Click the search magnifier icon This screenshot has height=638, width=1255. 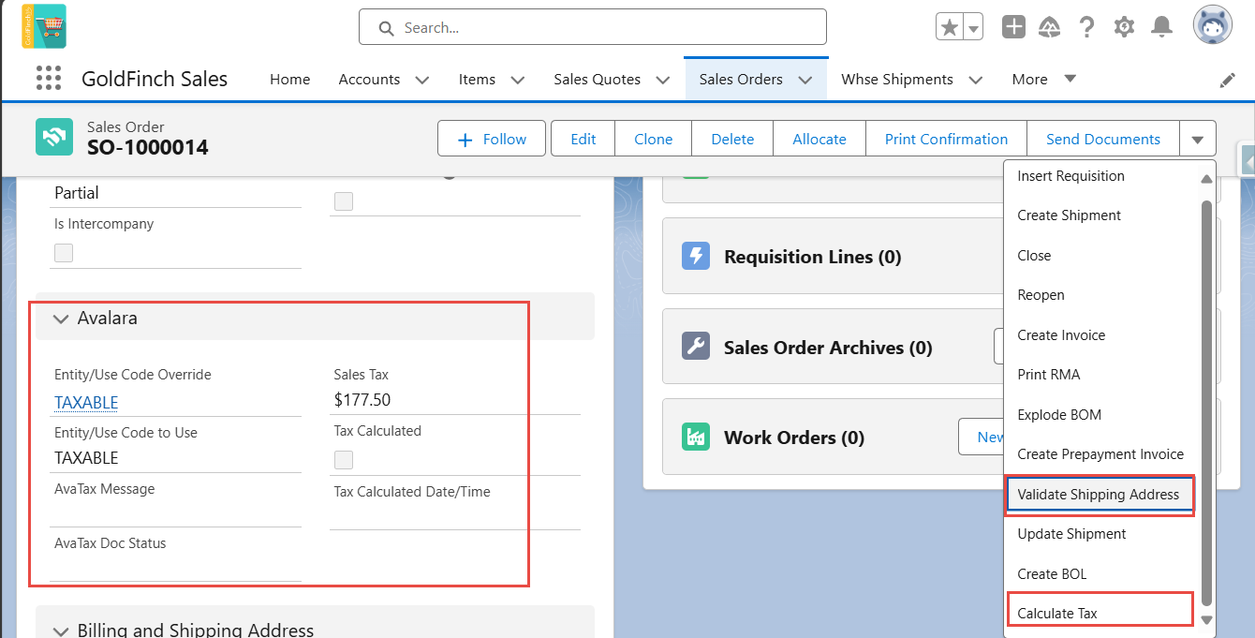coord(386,28)
